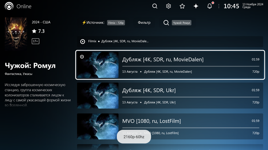Click the Чужой: Ромул search chip
The image size is (268, 150).
pos(181,23)
